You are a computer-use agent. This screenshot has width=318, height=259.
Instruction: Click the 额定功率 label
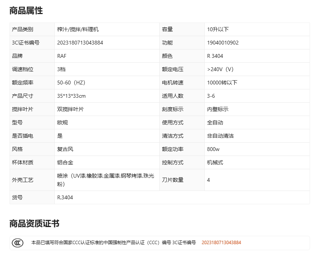(173, 149)
